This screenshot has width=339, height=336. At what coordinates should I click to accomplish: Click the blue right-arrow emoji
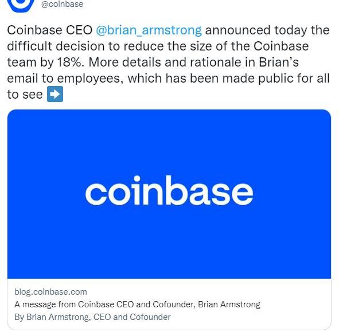click(55, 94)
